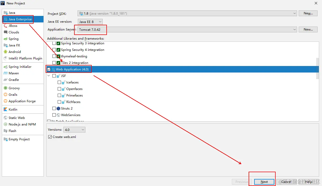Check the Primefaces checkbox
Image resolution: width=322 pixels, height=186 pixels.
pos(59,95)
